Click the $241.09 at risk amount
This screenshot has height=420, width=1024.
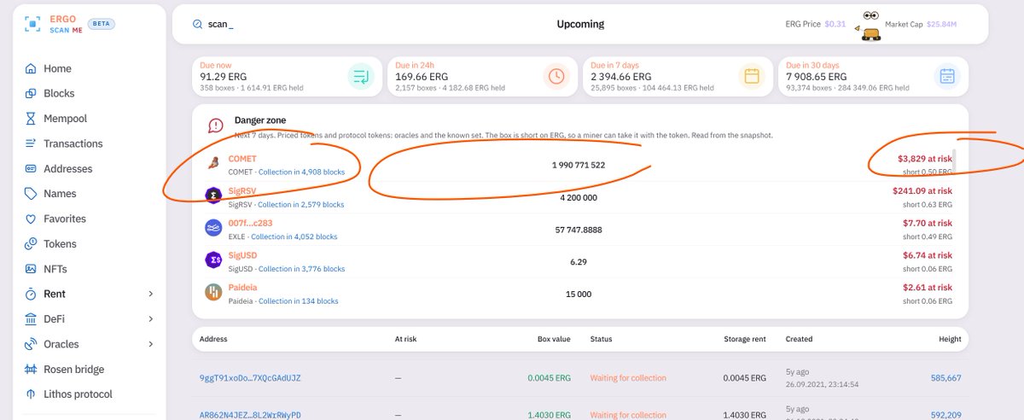pos(922,191)
